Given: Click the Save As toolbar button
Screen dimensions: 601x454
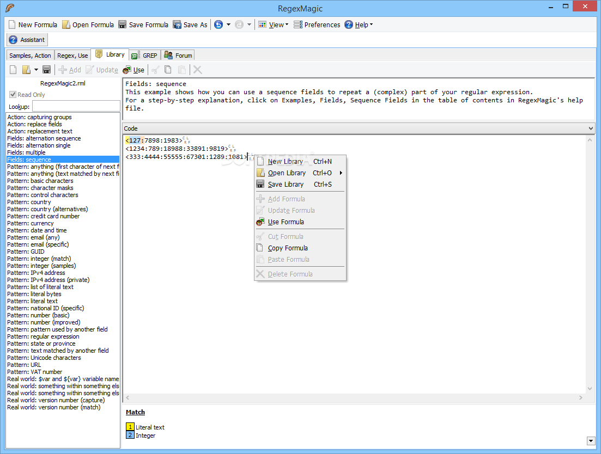Looking at the screenshot, I should pos(190,25).
